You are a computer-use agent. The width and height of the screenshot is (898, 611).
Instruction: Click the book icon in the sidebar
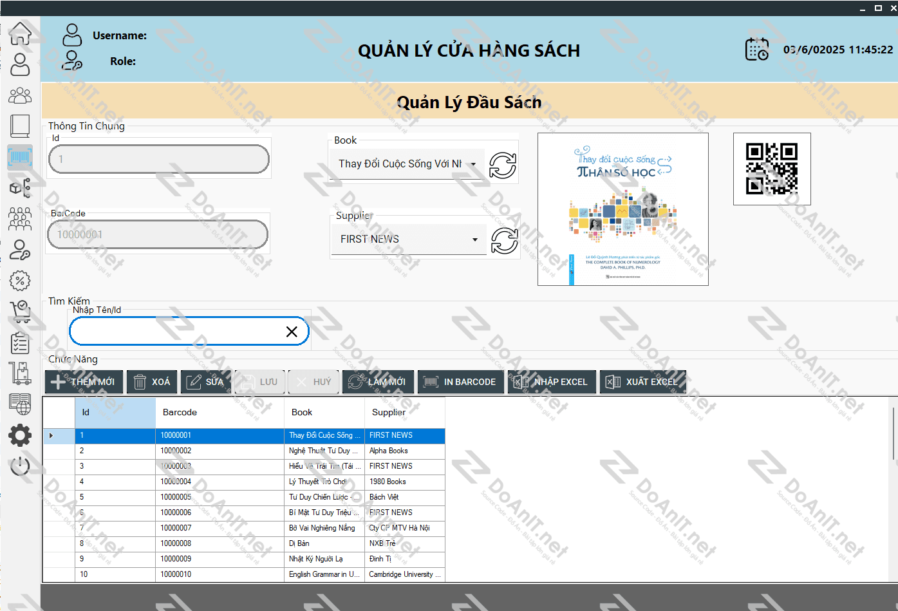click(20, 126)
